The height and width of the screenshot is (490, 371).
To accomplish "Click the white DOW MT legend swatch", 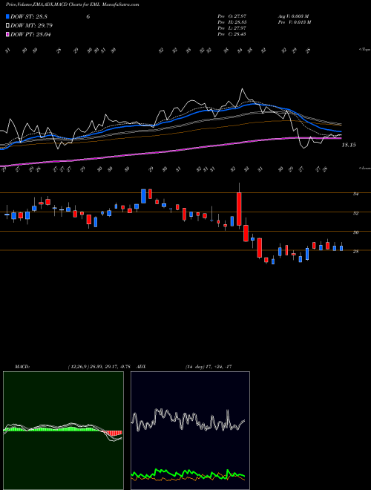I will tap(7, 25).
